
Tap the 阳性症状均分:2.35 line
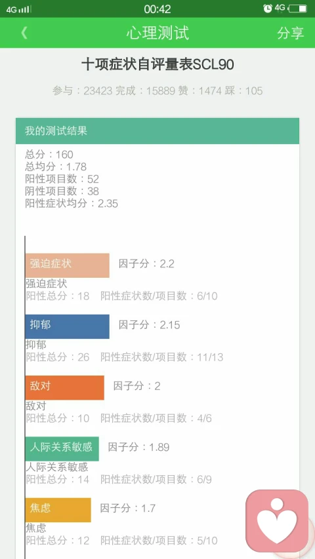point(72,204)
